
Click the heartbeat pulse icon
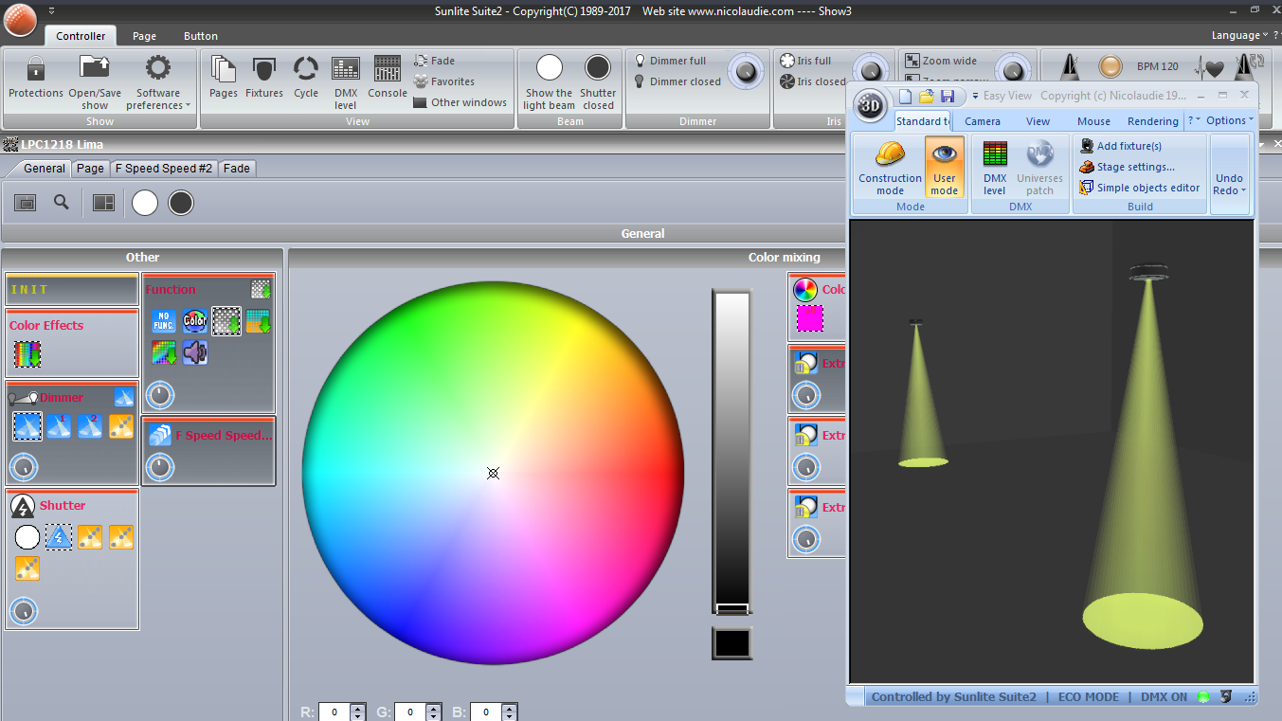point(1210,68)
